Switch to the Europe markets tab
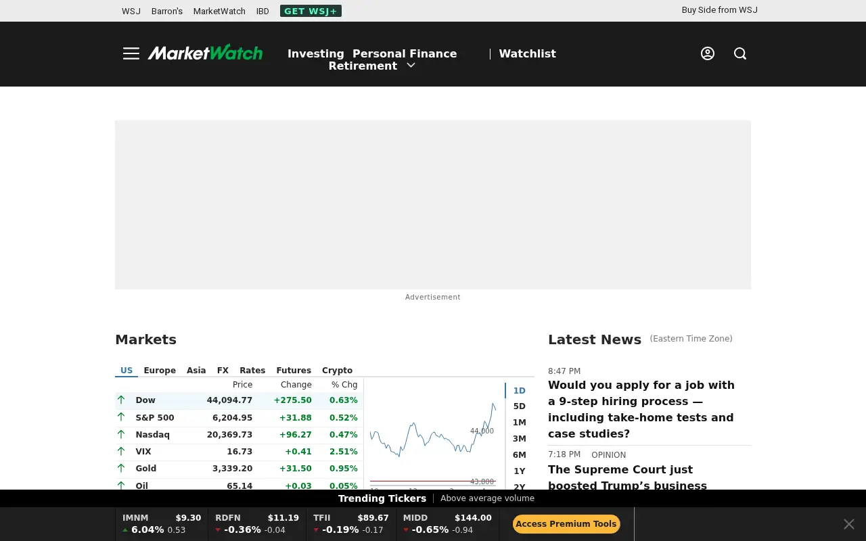 (160, 371)
